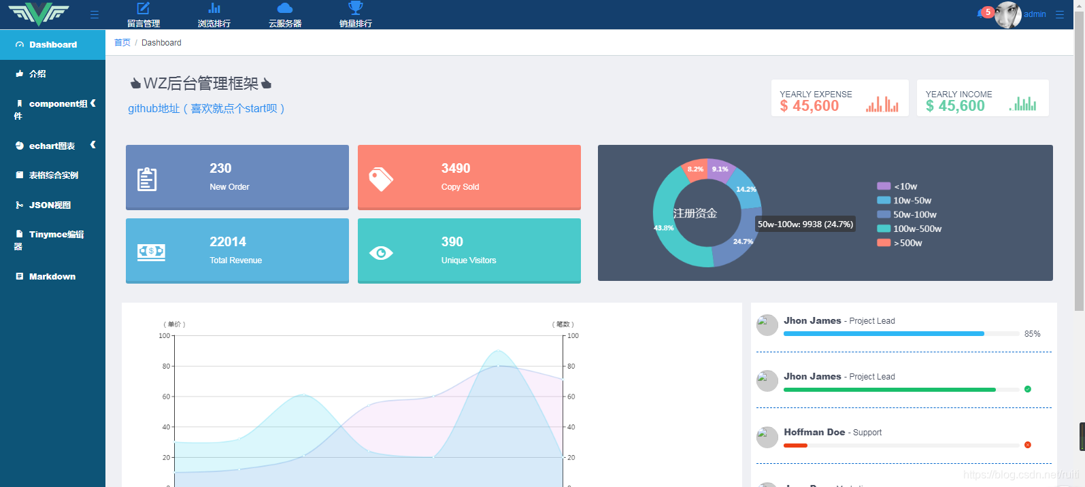This screenshot has height=487, width=1085.
Task: Click the WZ后台管理框架 heading text
Action: coord(201,84)
